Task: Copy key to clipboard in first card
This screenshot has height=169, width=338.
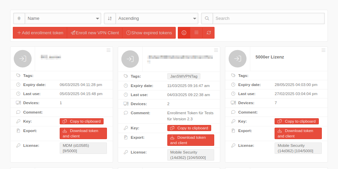Action: click(82, 121)
